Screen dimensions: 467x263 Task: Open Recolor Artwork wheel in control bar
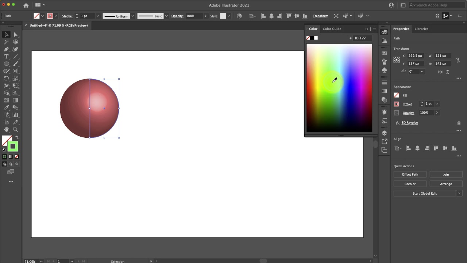[x=239, y=16]
